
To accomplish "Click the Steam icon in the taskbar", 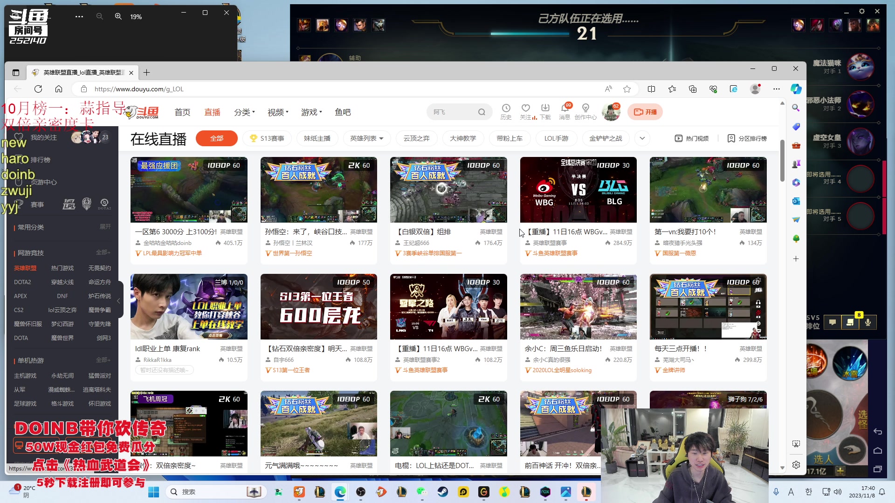I will point(443,492).
